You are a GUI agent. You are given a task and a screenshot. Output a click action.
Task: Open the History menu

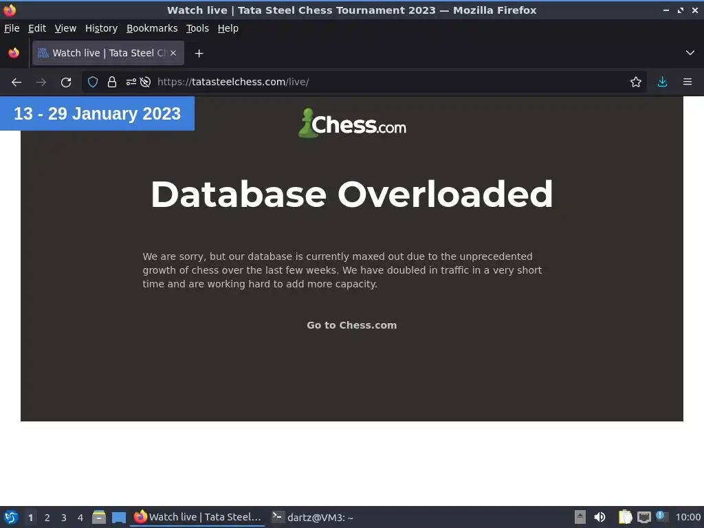pyautogui.click(x=102, y=28)
